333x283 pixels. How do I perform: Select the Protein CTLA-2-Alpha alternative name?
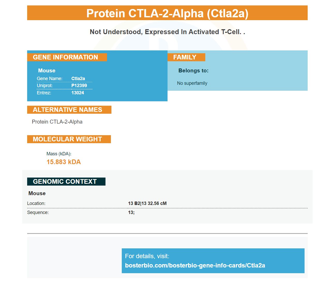coord(57,122)
